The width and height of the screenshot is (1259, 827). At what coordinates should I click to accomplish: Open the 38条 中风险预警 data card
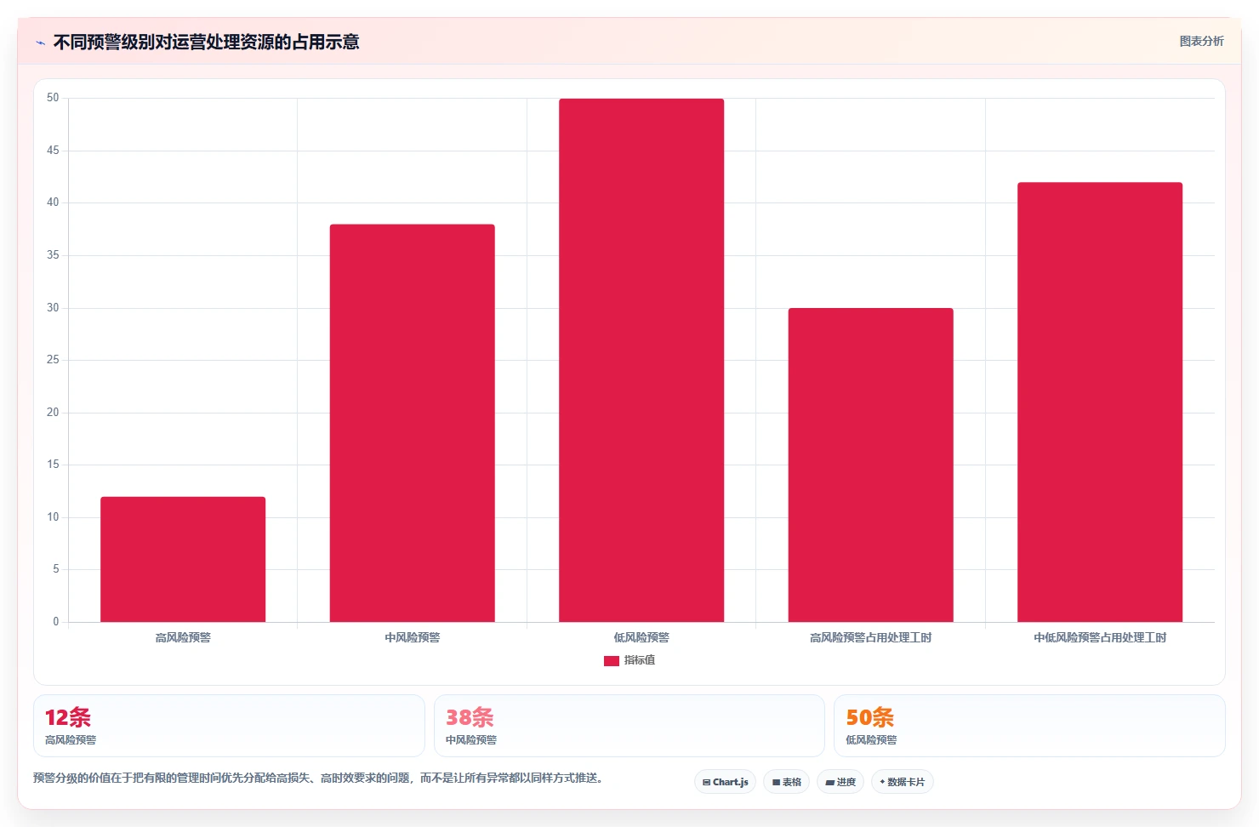point(629,726)
